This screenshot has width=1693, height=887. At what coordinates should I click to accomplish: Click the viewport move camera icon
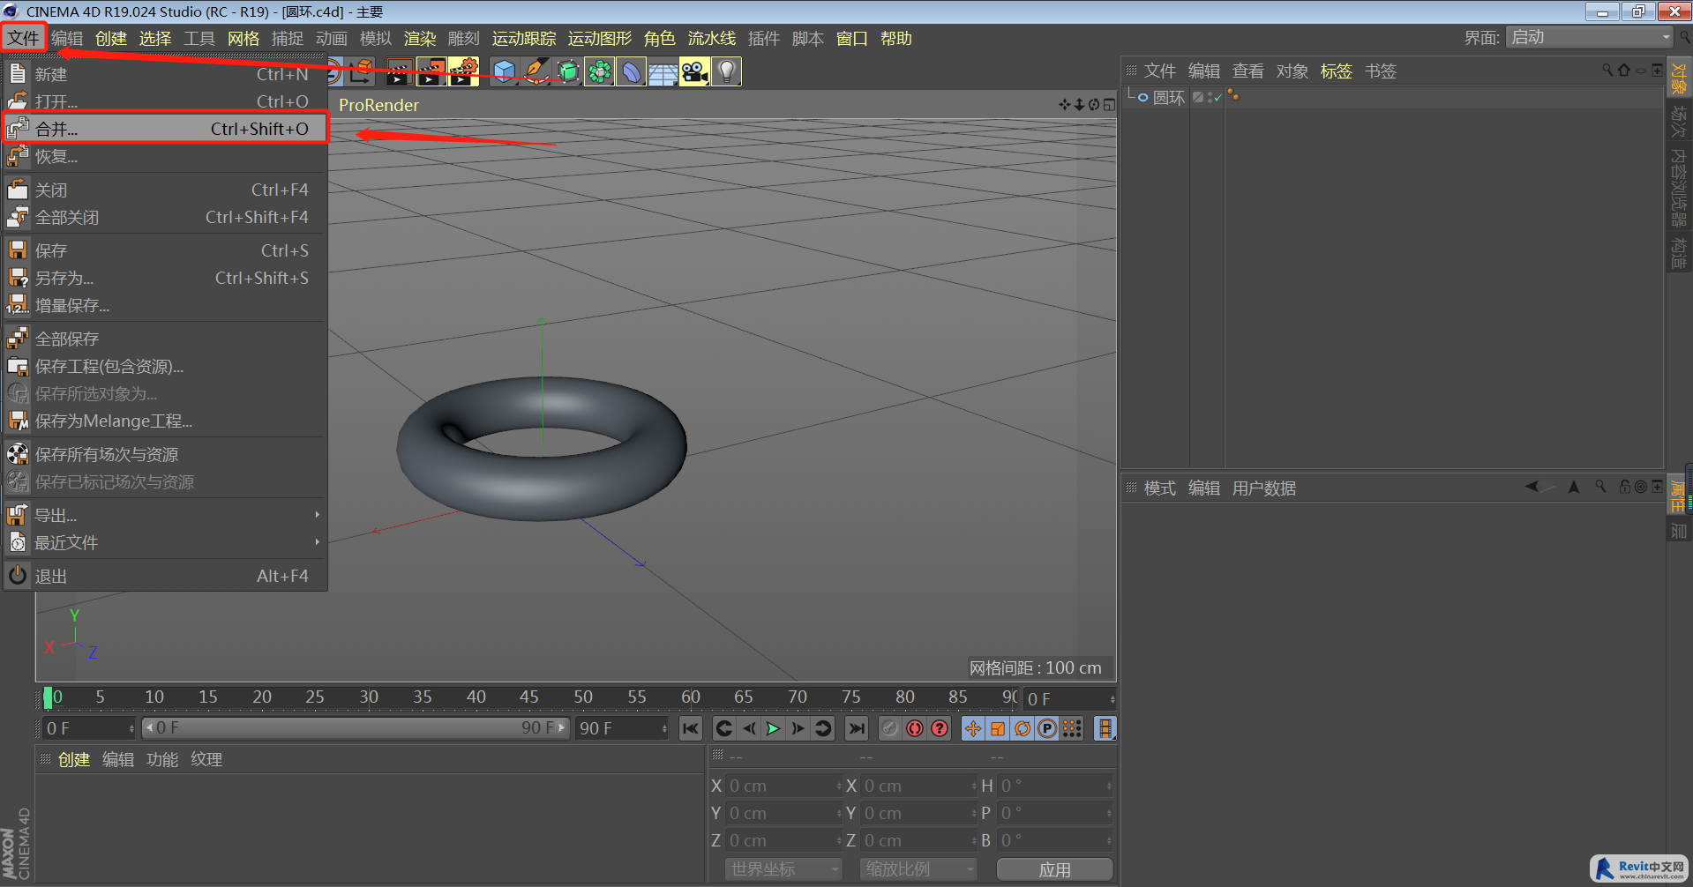(x=1065, y=105)
